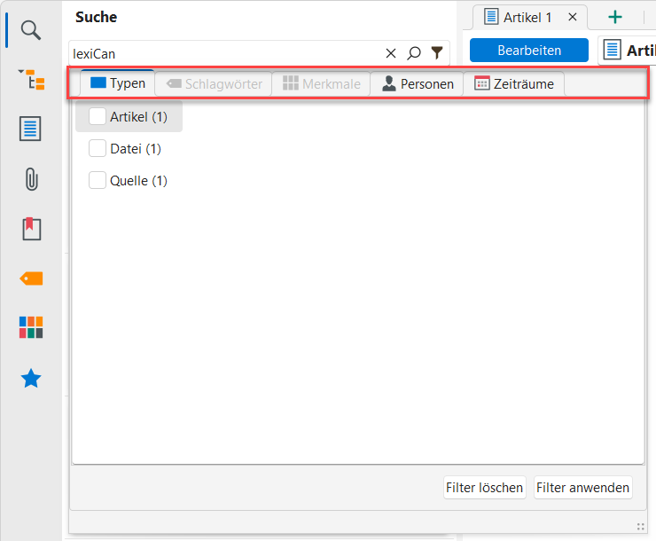Add a new tab with plus icon

[615, 17]
